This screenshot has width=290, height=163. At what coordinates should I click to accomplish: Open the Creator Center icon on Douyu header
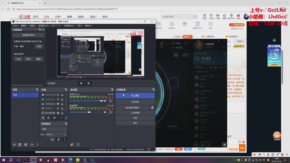tap(231, 16)
